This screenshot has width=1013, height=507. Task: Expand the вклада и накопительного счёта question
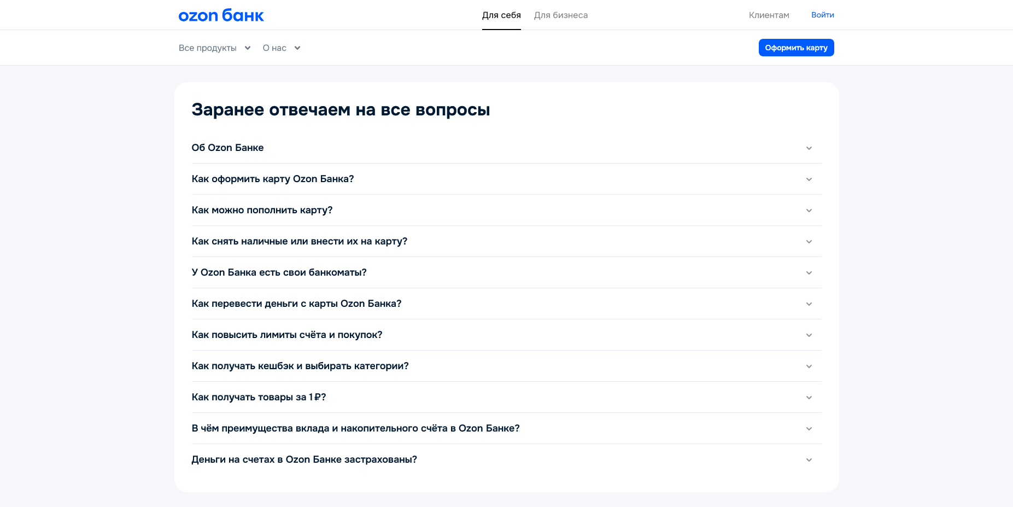[506, 428]
